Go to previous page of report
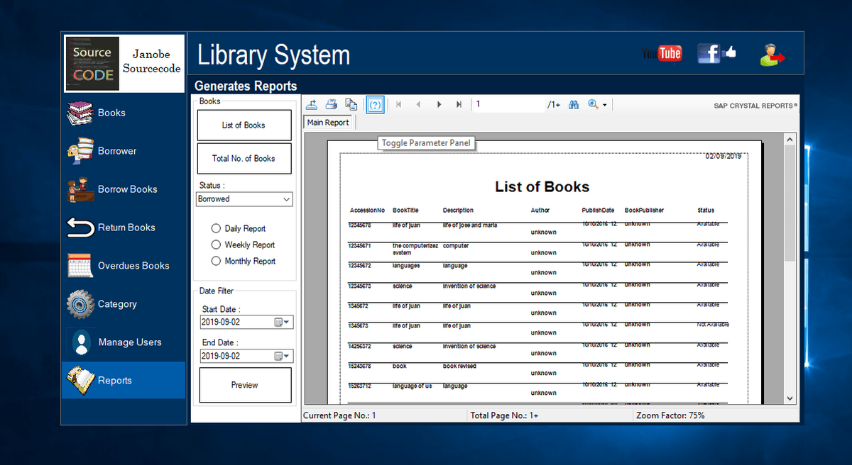The height and width of the screenshot is (465, 852). tap(419, 104)
